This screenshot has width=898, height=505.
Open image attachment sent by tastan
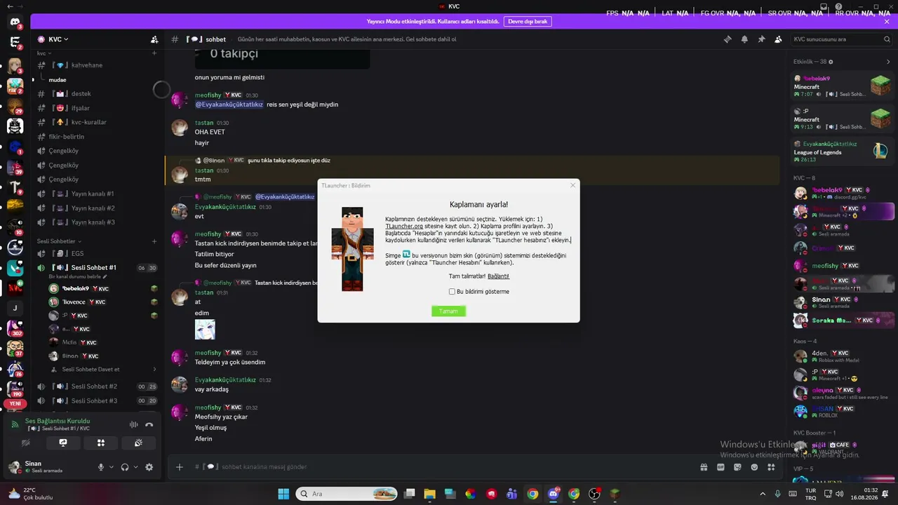click(x=205, y=330)
